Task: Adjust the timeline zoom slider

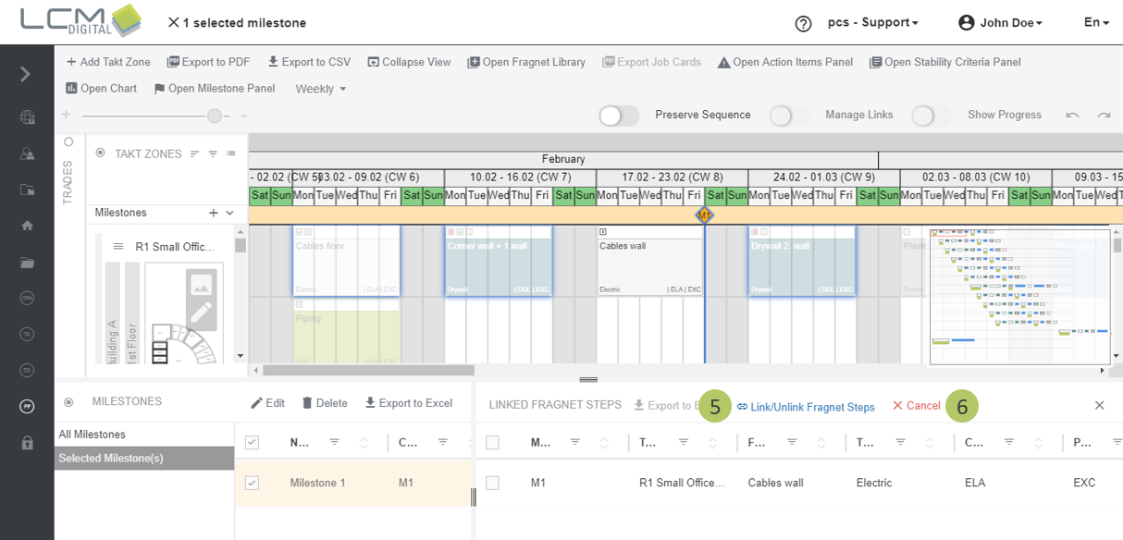Action: click(214, 117)
